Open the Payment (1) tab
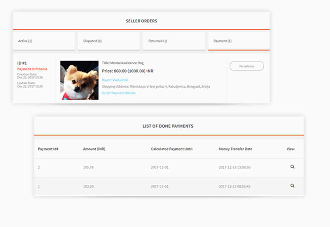 click(x=239, y=41)
